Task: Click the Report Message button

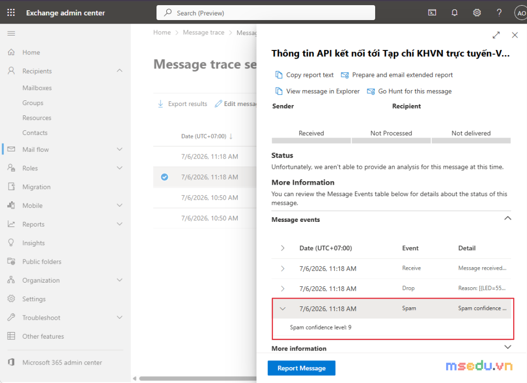Action: 302,368
